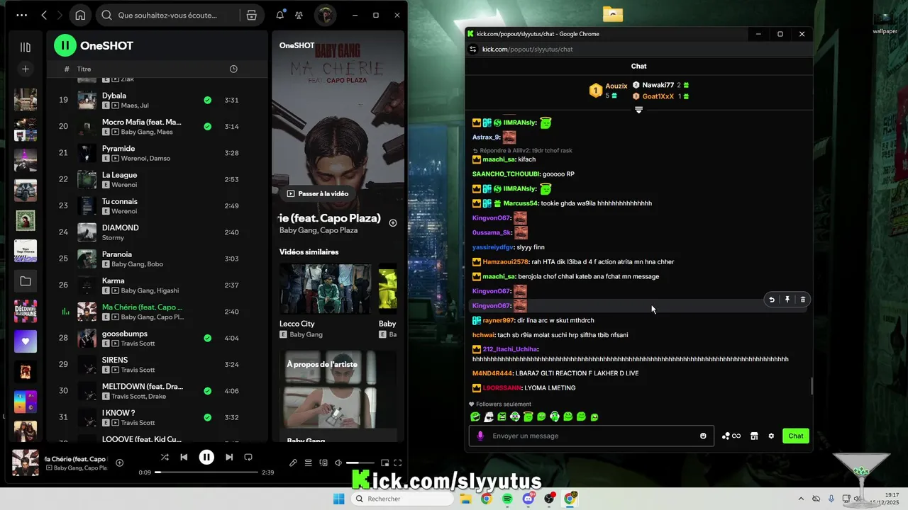Focus the 'Que souhaitez-vous écouter' search field

[x=167, y=15]
